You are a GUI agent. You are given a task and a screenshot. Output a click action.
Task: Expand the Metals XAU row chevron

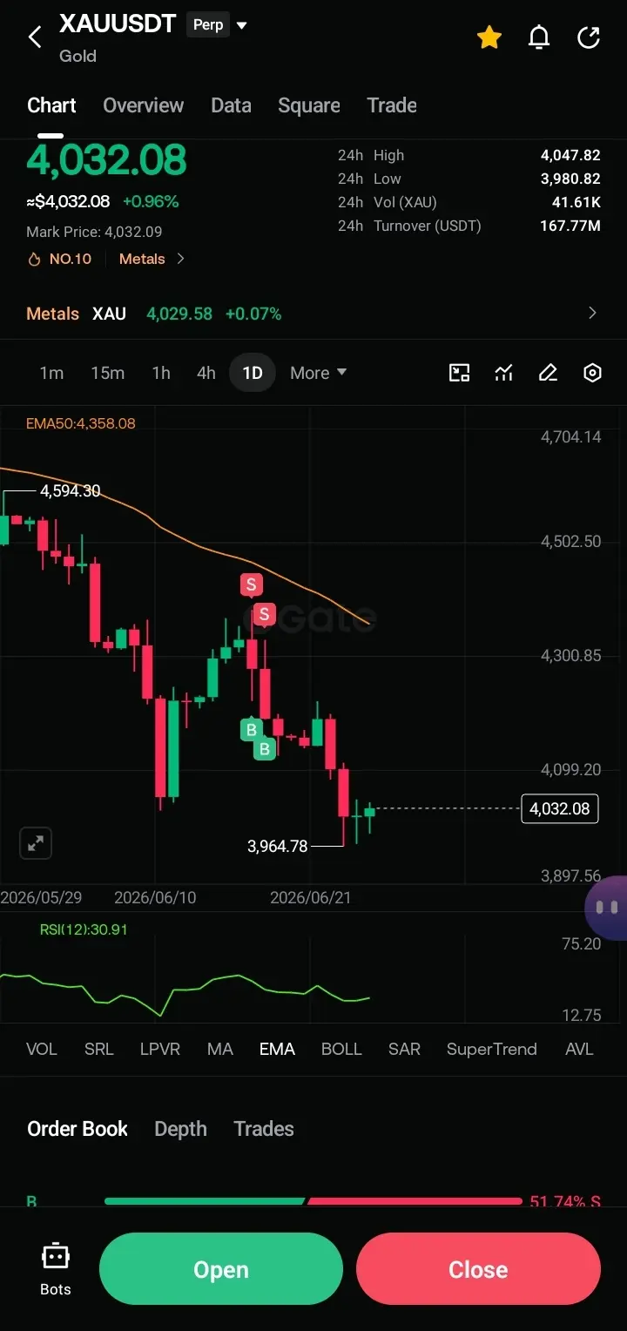(x=592, y=314)
